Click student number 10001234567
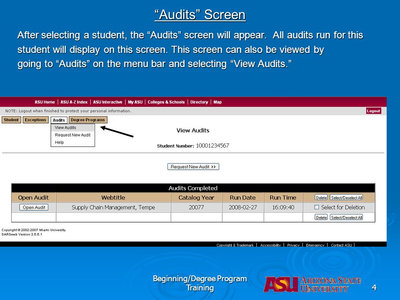 pos(212,146)
